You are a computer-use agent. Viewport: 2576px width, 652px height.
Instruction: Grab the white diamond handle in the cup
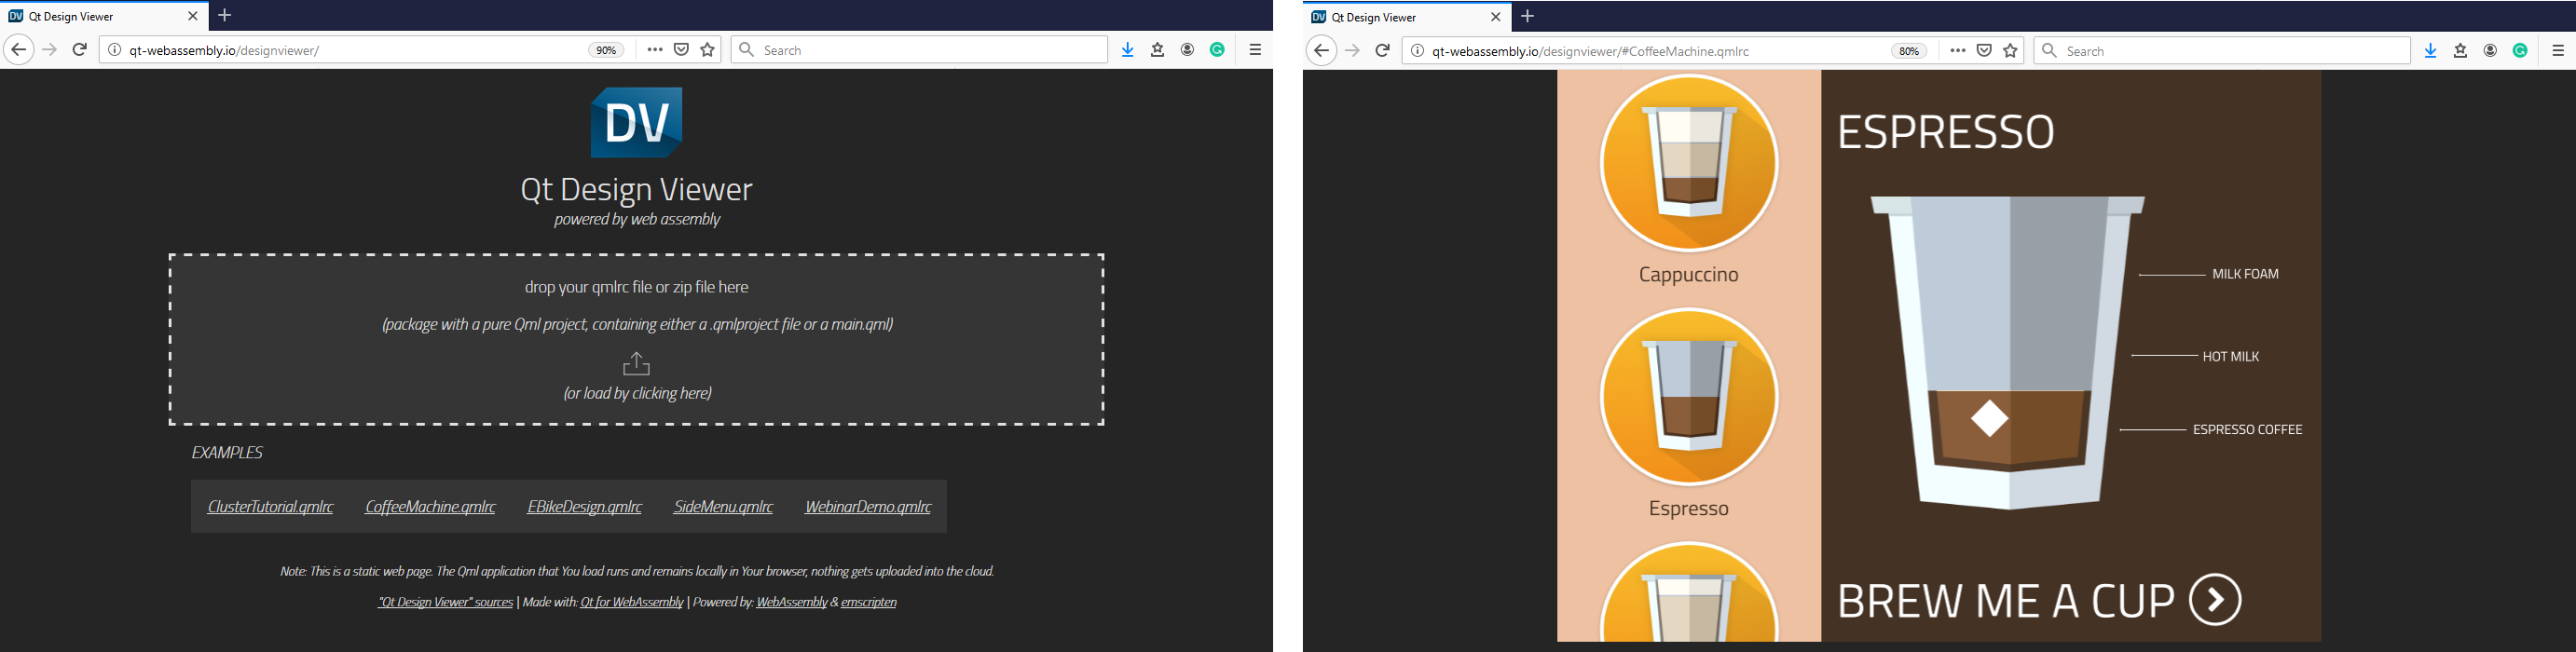[1989, 419]
